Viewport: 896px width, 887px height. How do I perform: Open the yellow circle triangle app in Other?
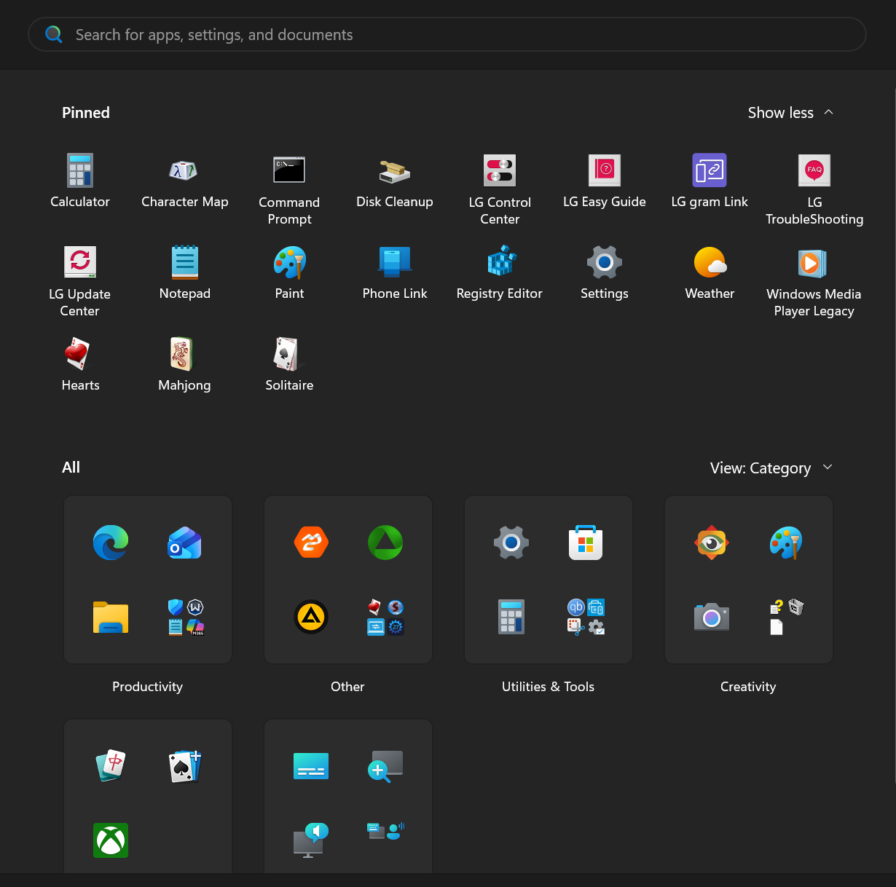311,617
